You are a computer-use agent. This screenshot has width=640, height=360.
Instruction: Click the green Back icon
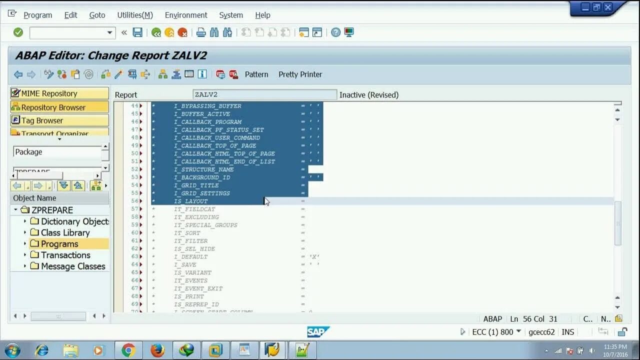point(156,32)
